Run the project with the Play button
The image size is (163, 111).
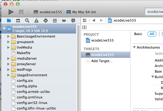11,12
